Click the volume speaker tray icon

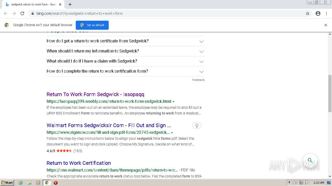coord(295,183)
